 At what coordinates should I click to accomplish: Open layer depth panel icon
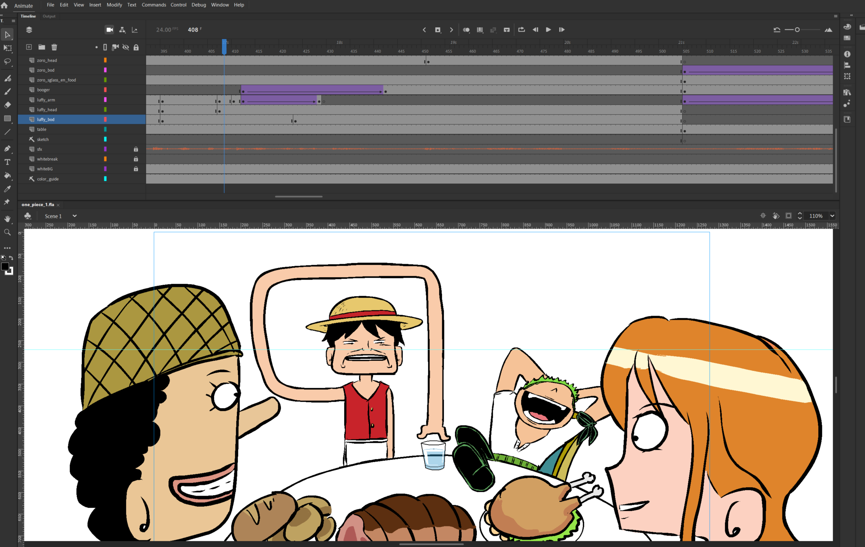[135, 30]
